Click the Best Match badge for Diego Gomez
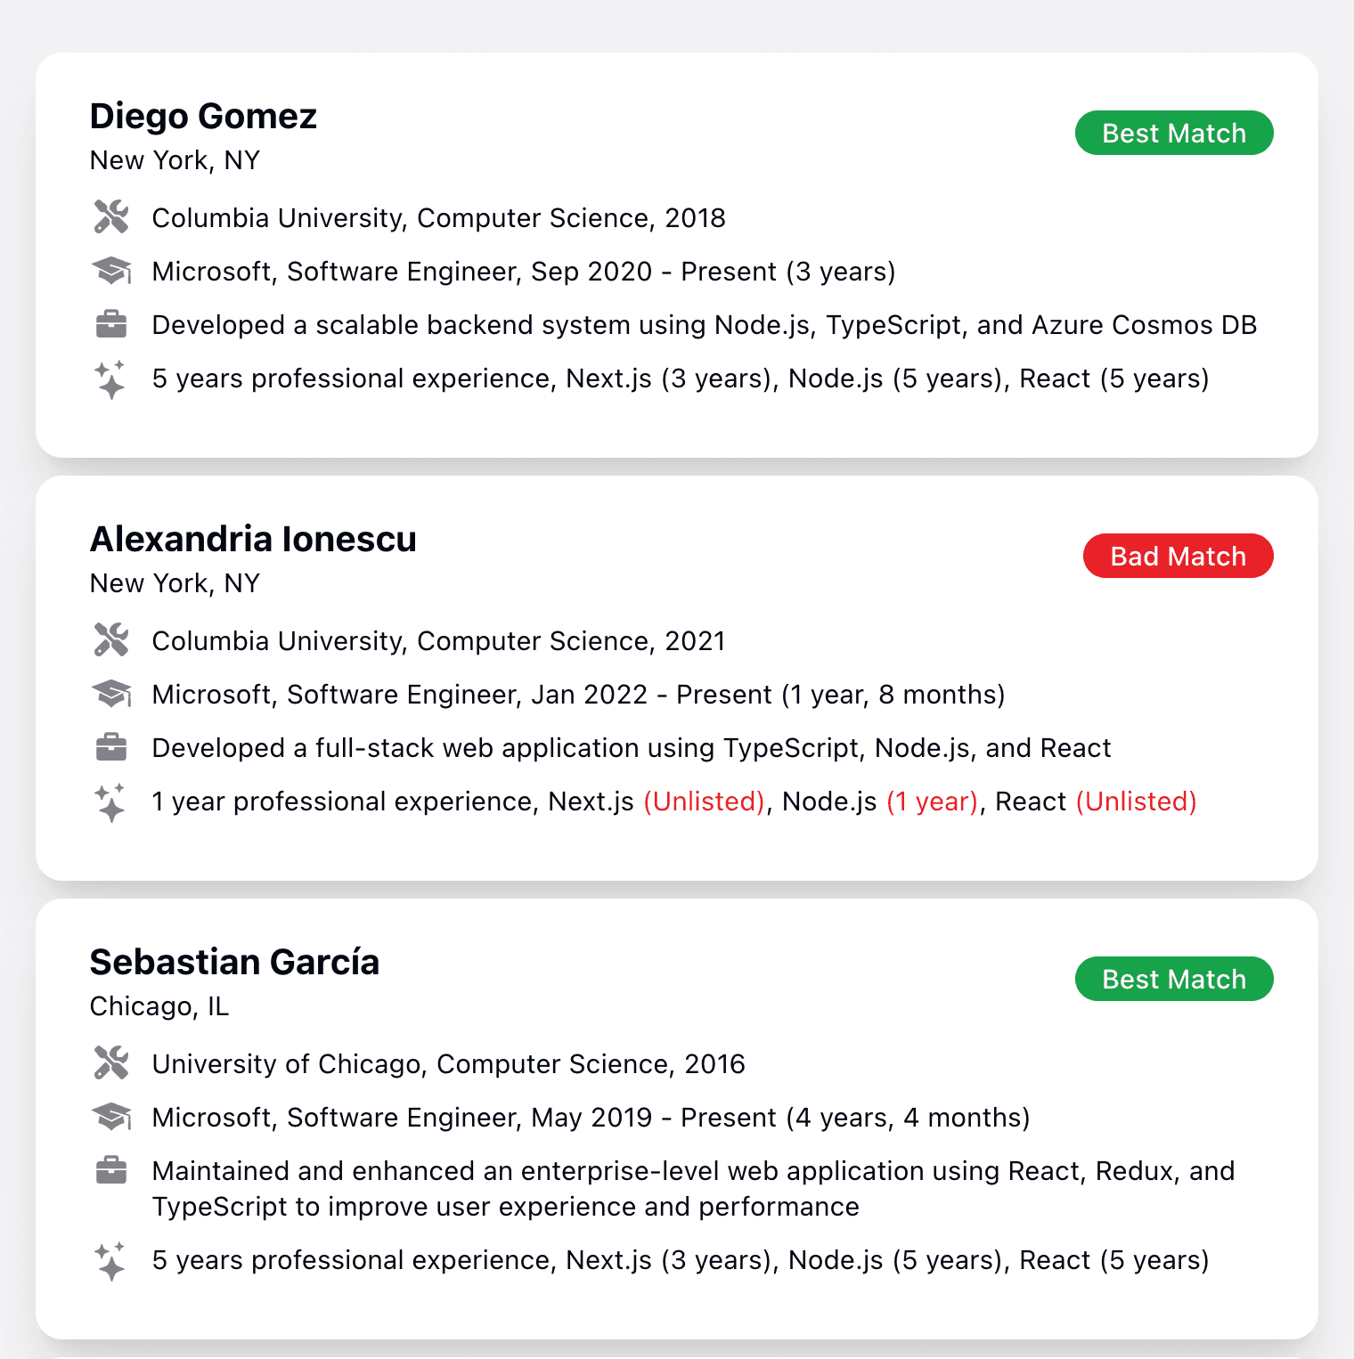 point(1173,132)
